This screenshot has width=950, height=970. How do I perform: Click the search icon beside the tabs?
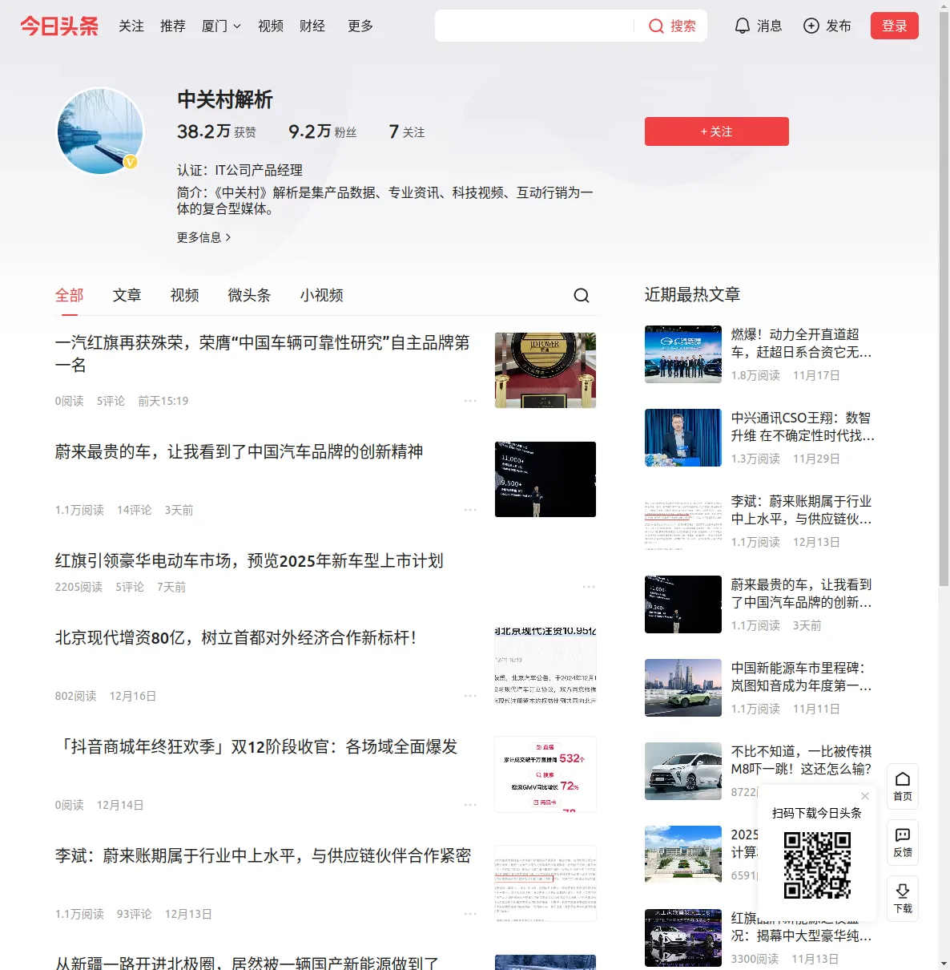click(582, 295)
